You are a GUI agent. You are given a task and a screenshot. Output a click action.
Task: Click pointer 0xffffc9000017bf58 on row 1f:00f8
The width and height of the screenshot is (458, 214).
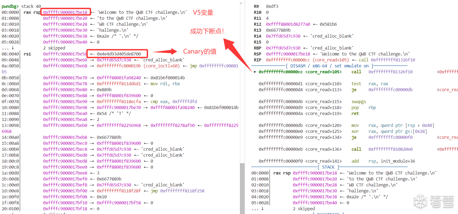tap(119, 203)
